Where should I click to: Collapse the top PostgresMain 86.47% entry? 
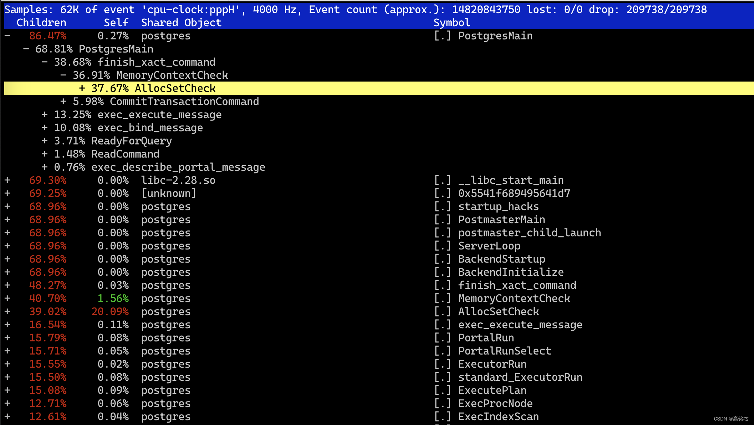click(7, 36)
